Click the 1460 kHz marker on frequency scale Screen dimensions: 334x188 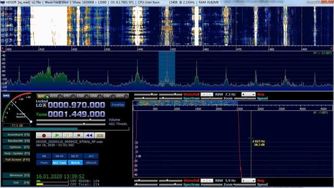(206, 49)
